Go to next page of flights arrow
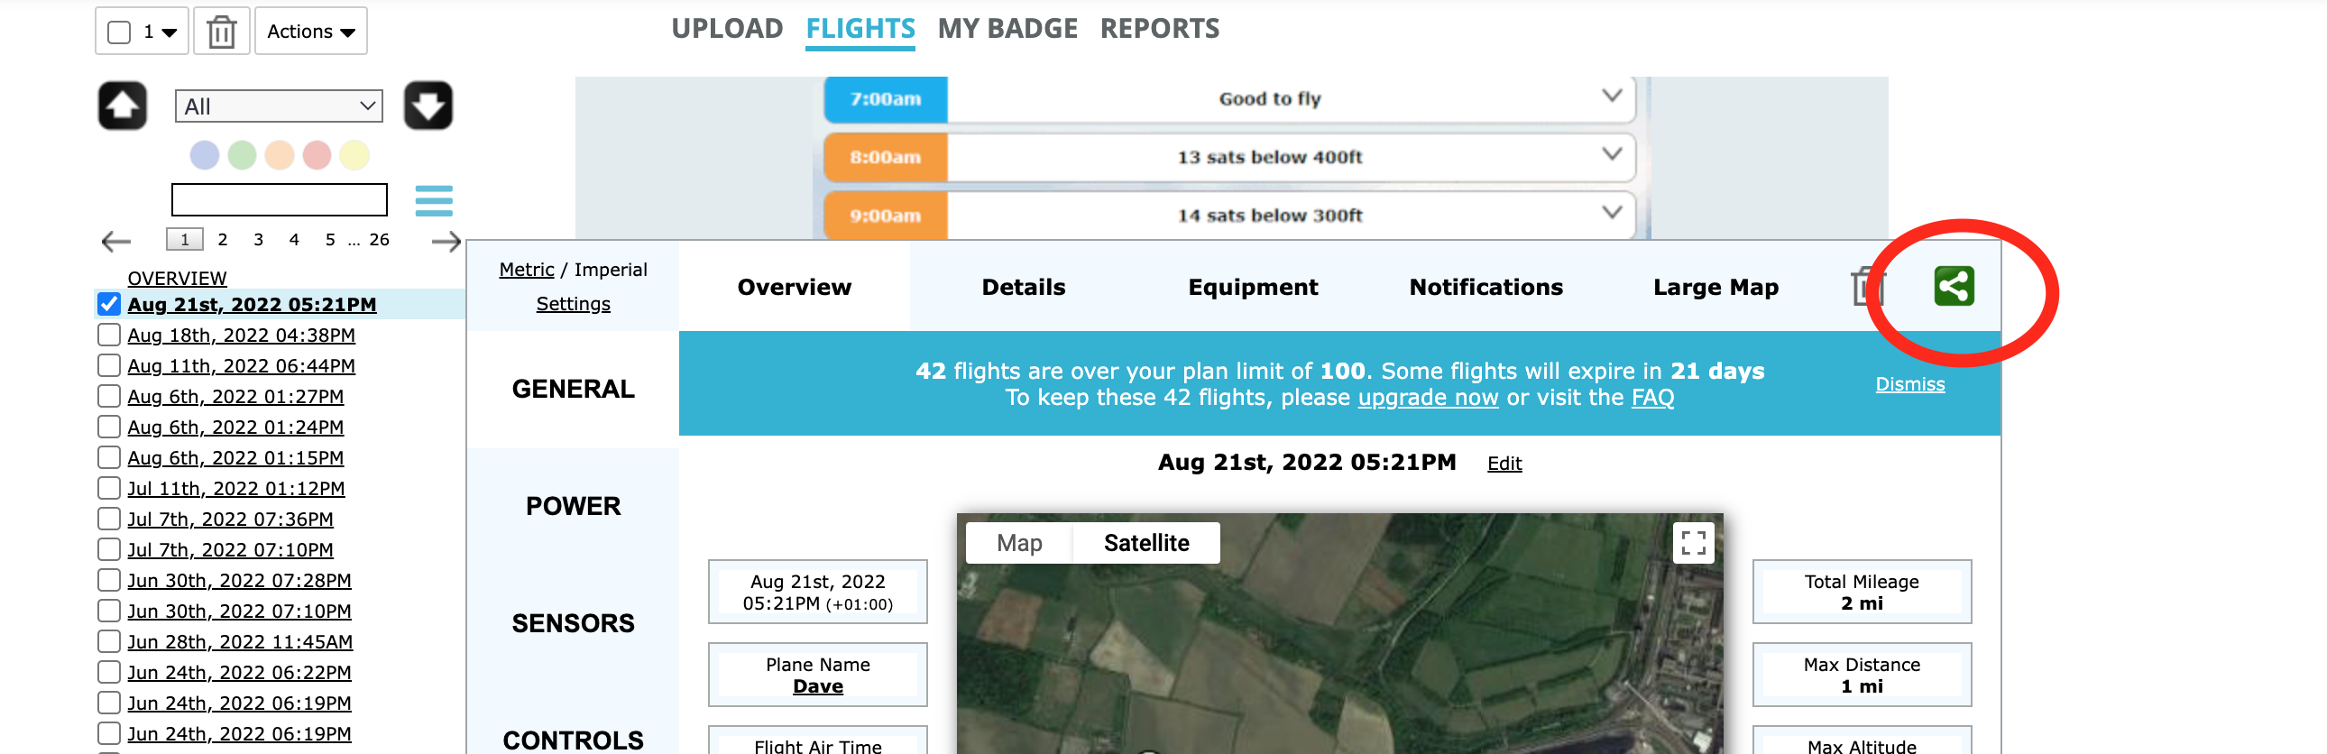This screenshot has height=754, width=2327. [x=446, y=241]
